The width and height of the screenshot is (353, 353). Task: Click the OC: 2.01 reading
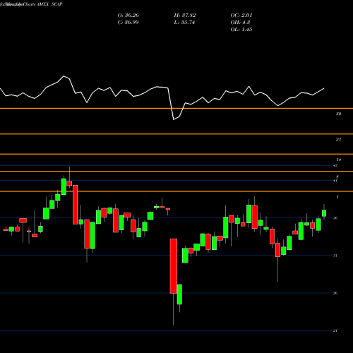coord(241,16)
